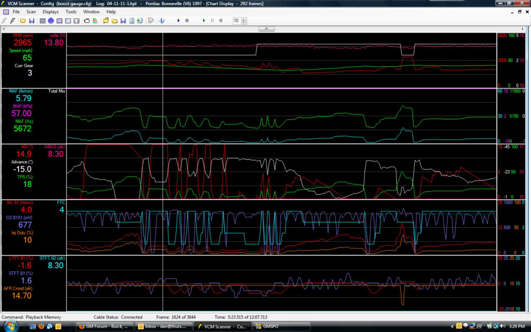Screen dimensions: 531x332
Task: Select the INJ B1 value 4.0
Action: tap(26, 210)
